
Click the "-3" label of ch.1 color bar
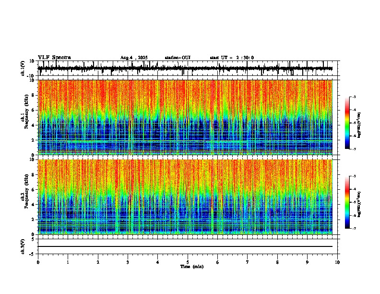[x=354, y=97]
